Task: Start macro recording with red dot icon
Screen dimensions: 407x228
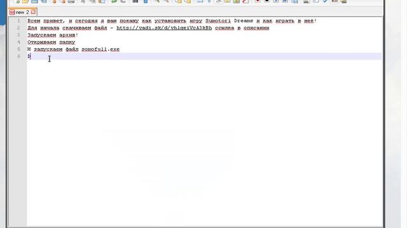Action: pos(258,1)
